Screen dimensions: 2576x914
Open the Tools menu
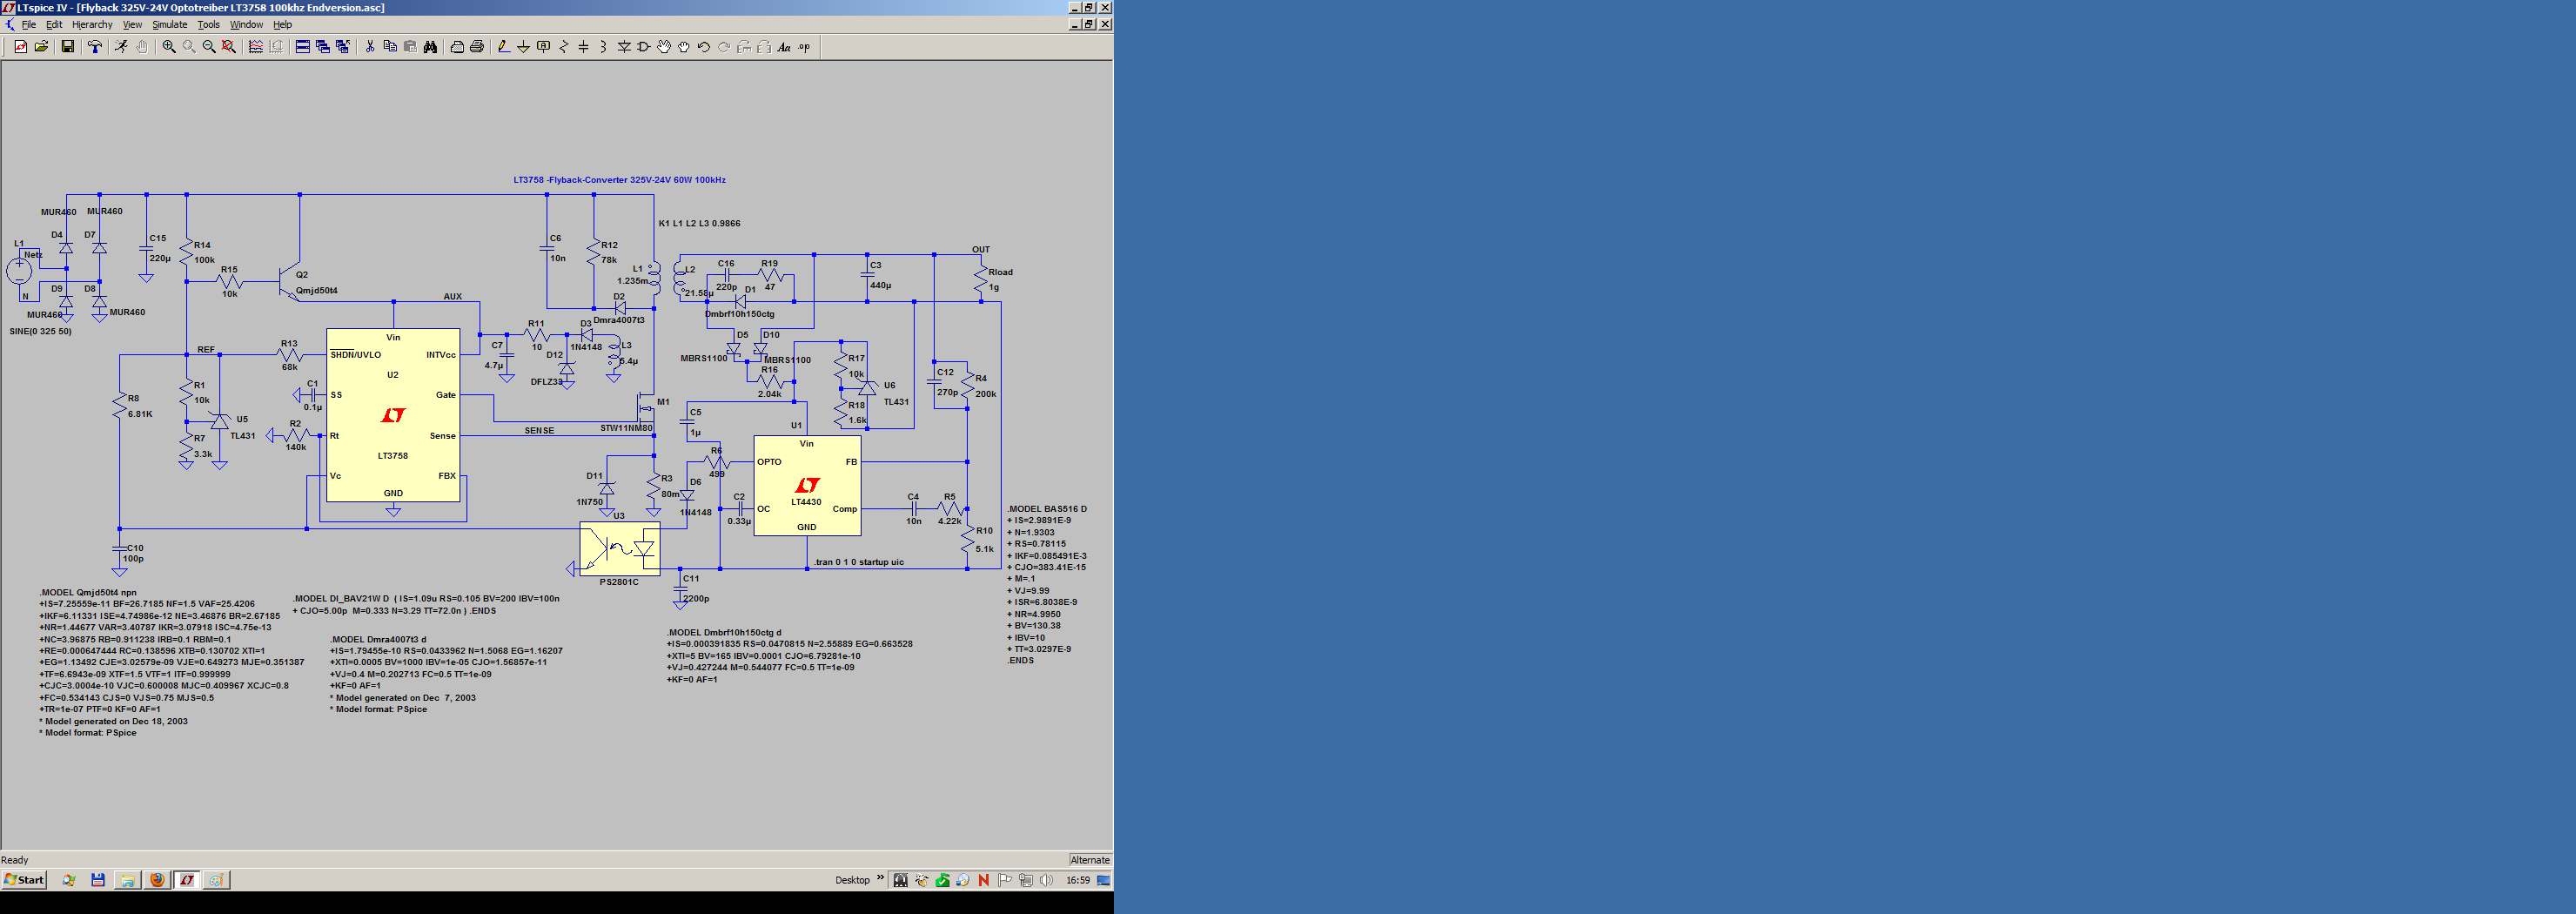[208, 25]
